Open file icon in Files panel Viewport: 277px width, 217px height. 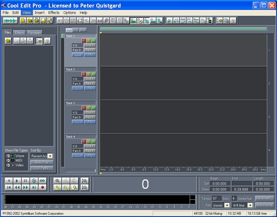click(x=8, y=41)
